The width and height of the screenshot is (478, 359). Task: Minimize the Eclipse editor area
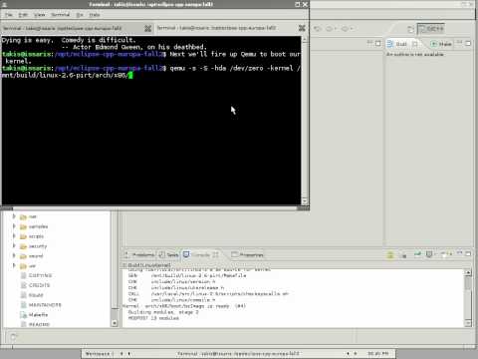pos(370,43)
